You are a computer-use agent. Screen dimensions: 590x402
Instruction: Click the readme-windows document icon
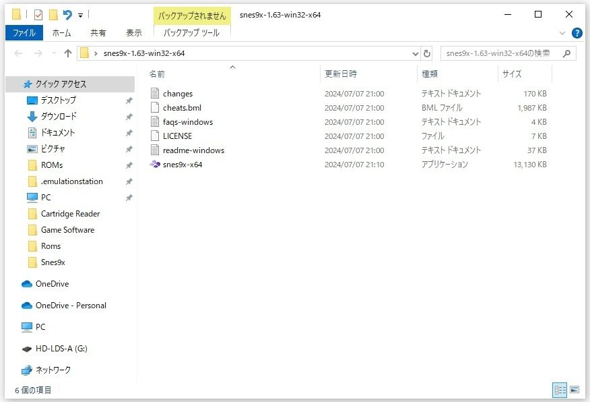[155, 150]
